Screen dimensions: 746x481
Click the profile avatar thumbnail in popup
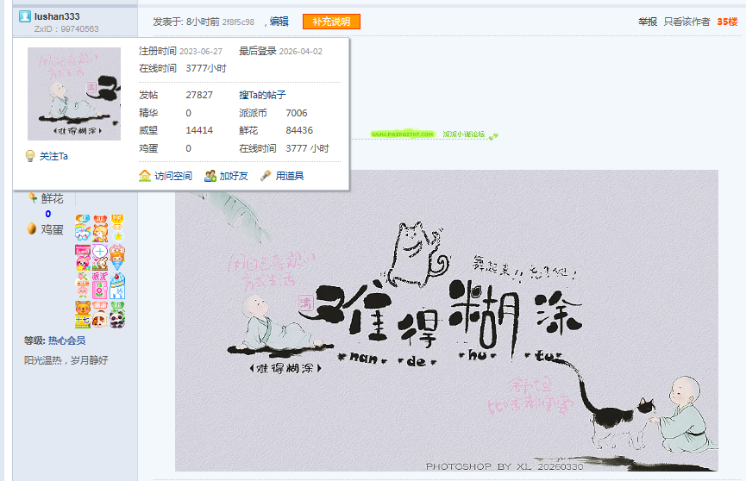74,94
